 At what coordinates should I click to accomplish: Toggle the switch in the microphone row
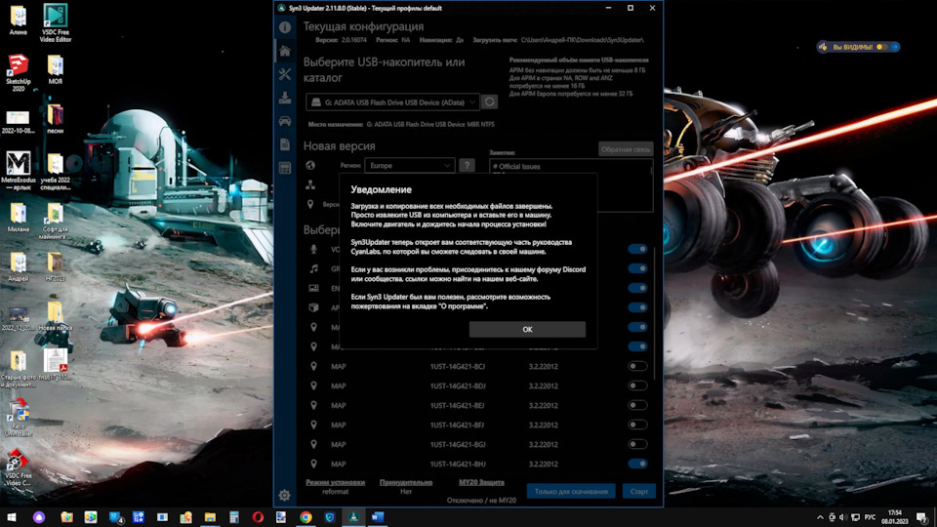637,249
